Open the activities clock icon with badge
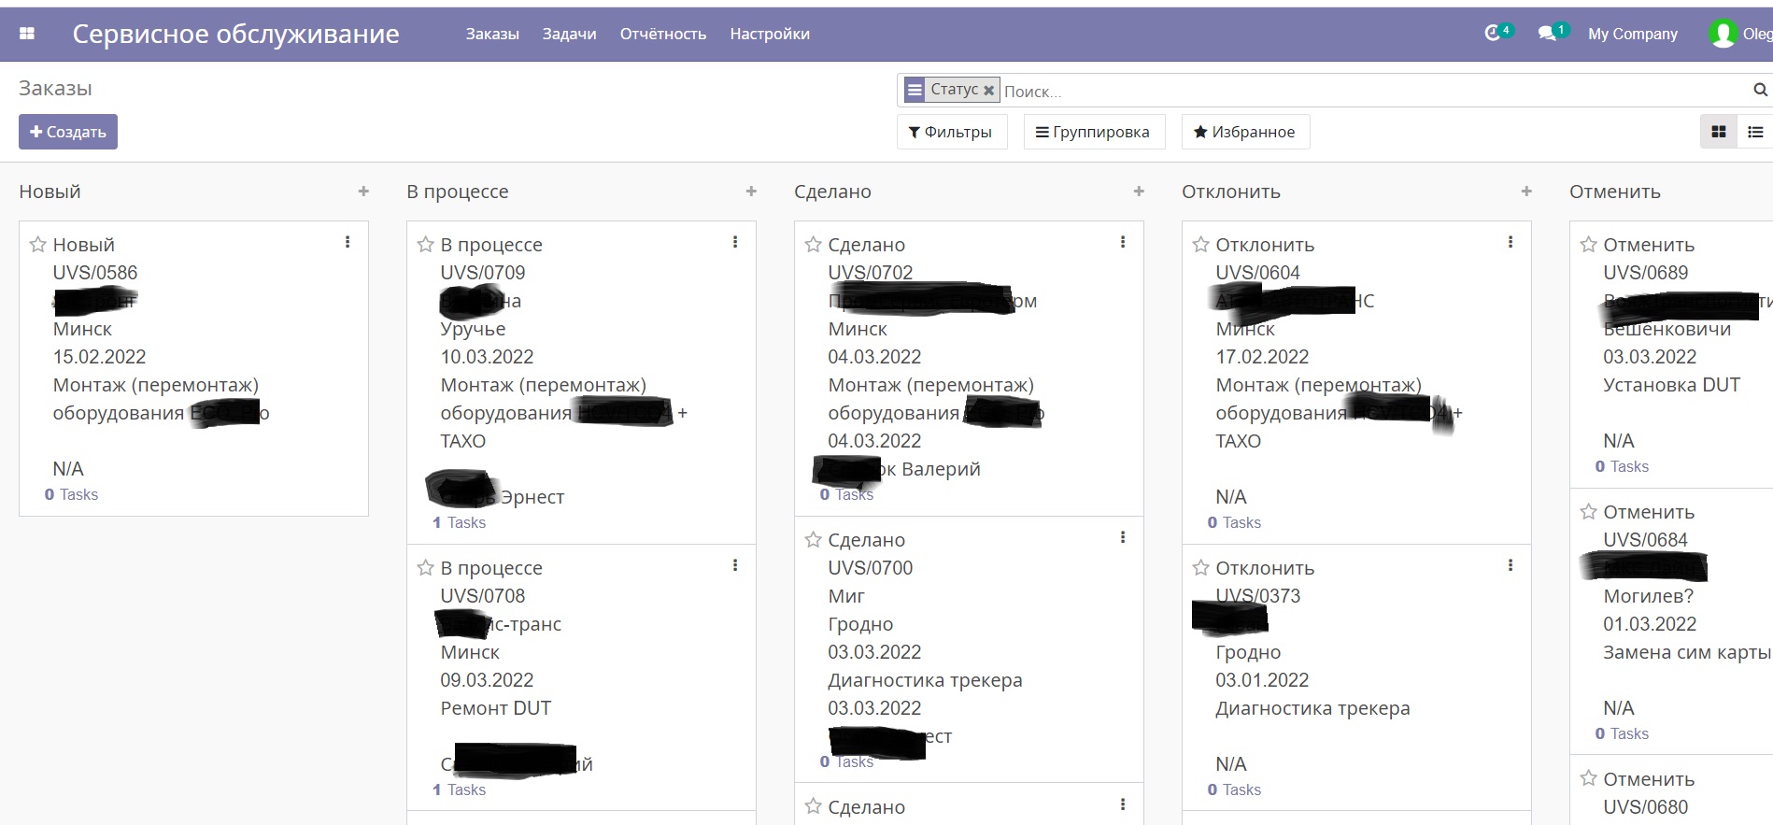The image size is (1773, 825). [x=1494, y=34]
